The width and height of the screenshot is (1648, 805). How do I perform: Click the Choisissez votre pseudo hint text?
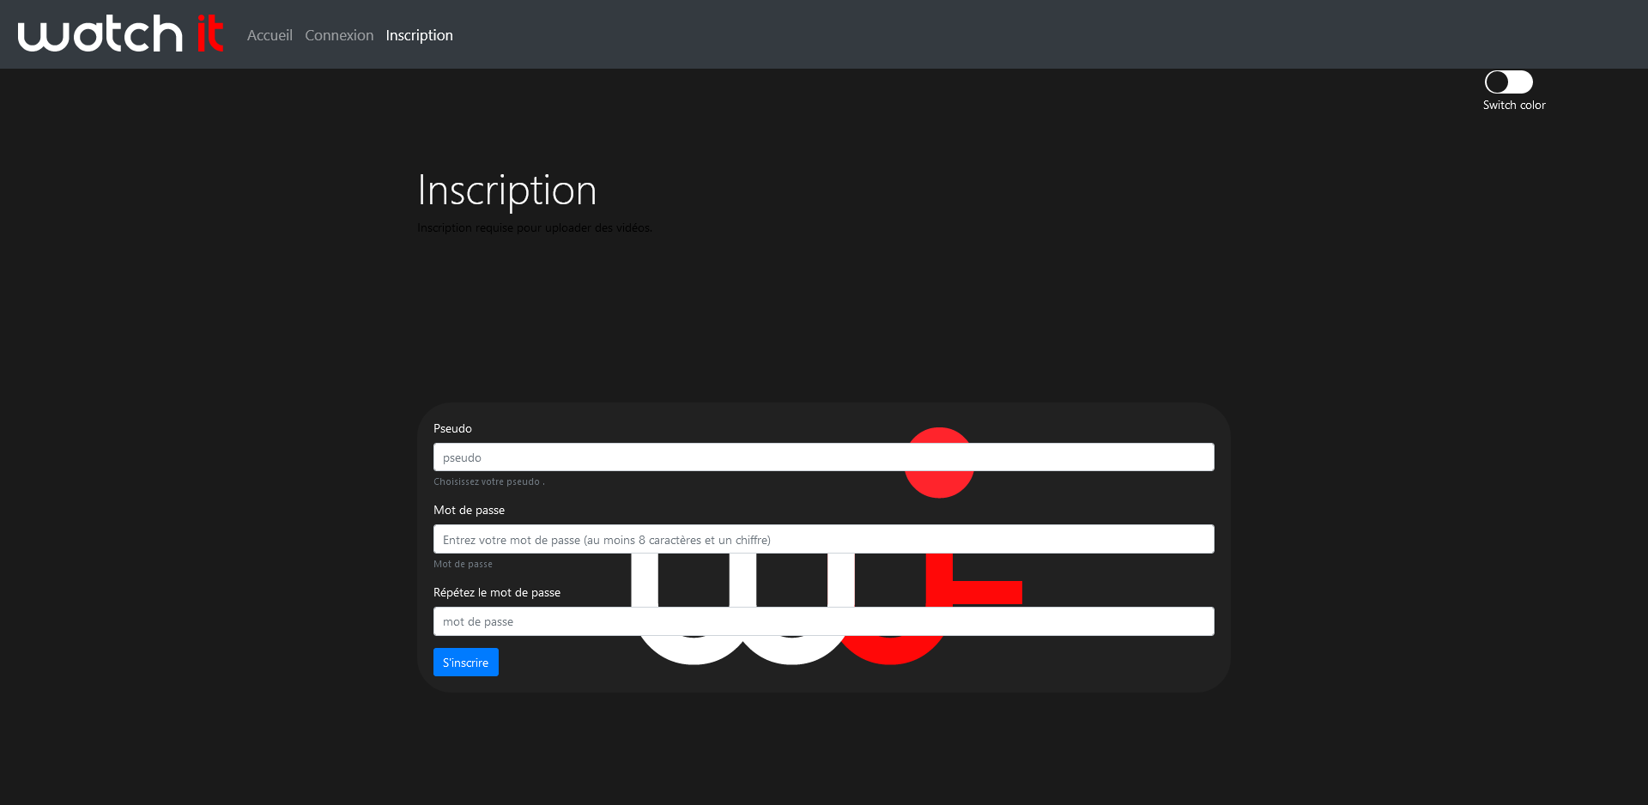tap(488, 482)
